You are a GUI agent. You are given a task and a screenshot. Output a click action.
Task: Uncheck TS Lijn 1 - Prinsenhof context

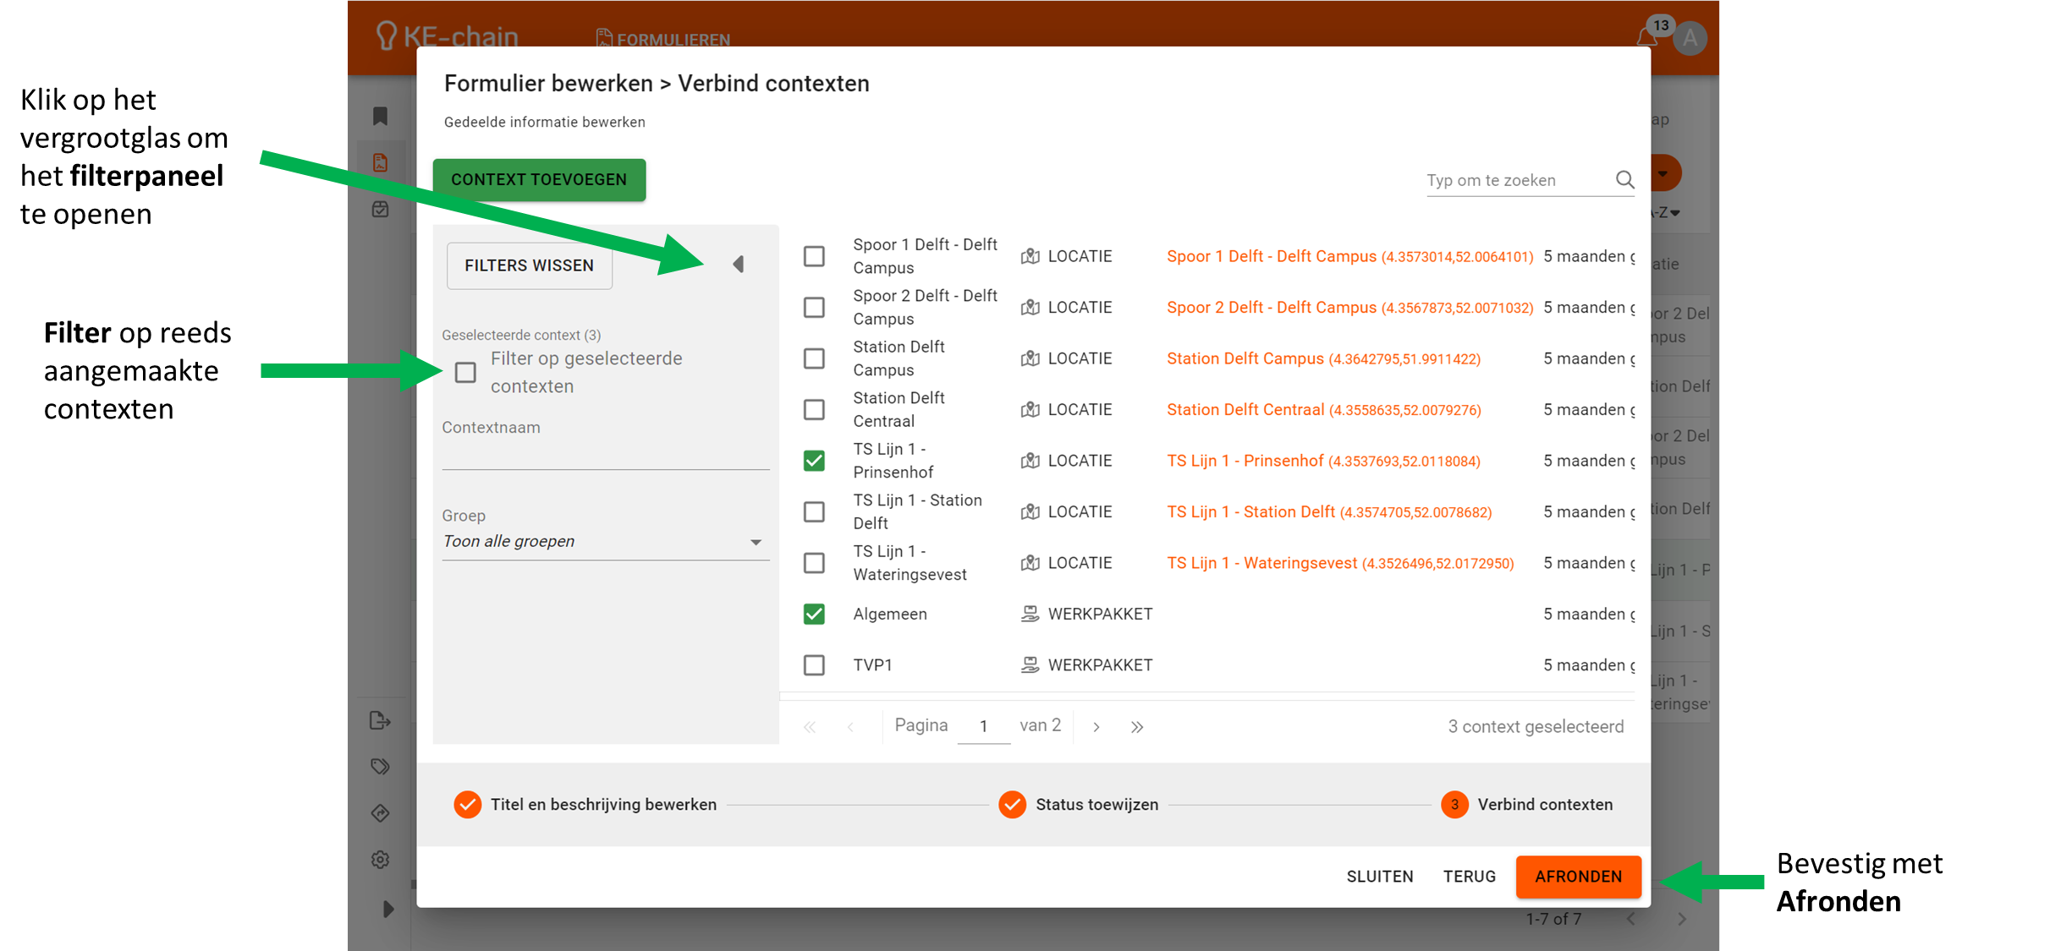(x=814, y=461)
